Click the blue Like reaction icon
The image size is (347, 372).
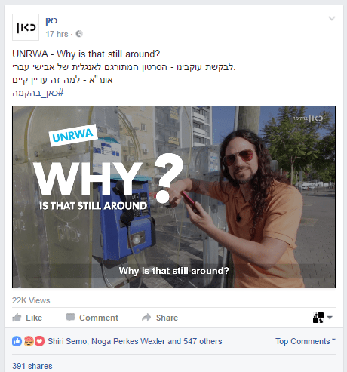17,341
